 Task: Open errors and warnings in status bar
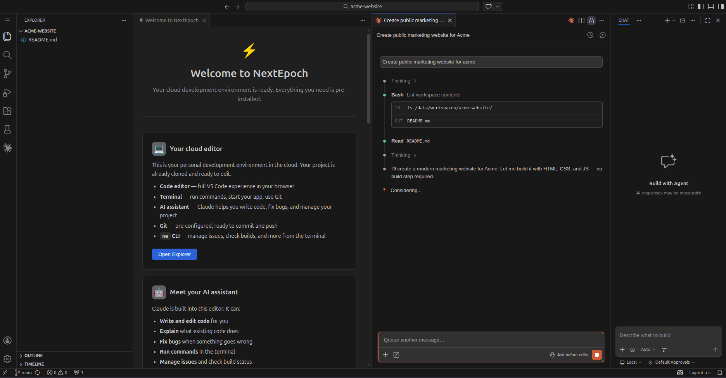tap(57, 373)
